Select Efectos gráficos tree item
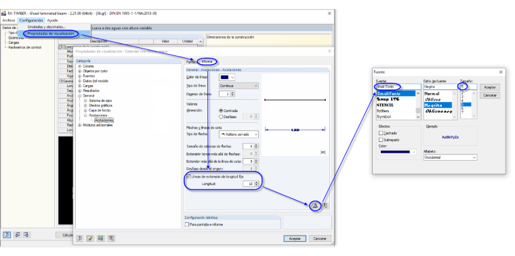 (100, 106)
